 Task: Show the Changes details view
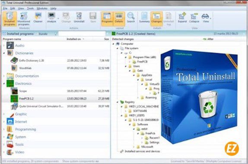[156, 19]
